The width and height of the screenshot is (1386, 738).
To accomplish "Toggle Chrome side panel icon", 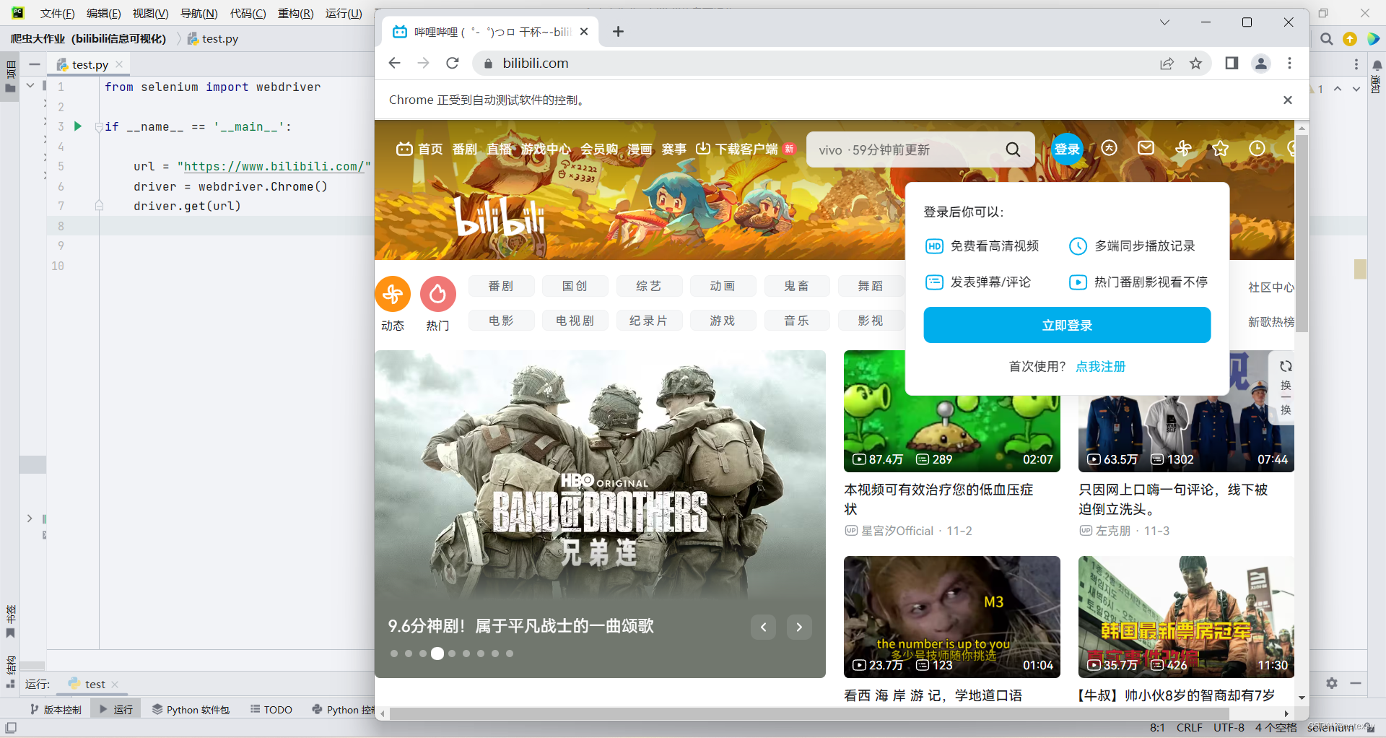I will 1232,64.
